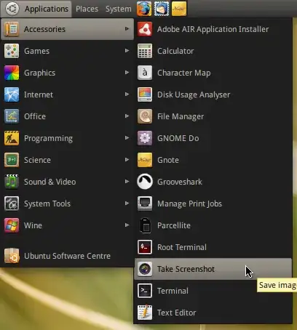Click the Programming construction icon
This screenshot has width=297, height=330.
(12, 138)
